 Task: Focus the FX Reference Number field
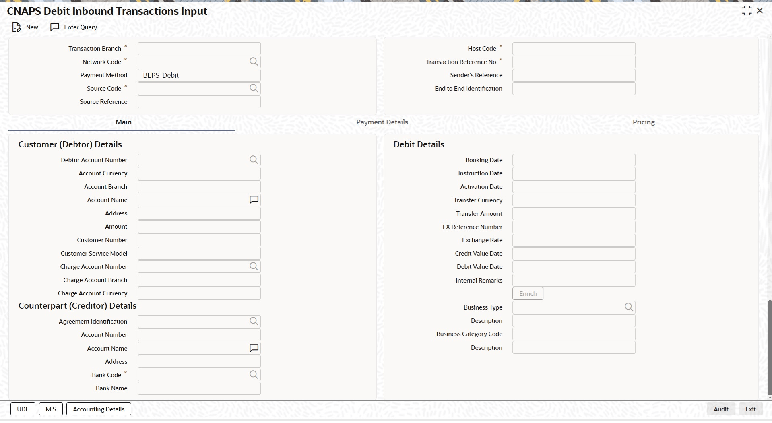[574, 227]
